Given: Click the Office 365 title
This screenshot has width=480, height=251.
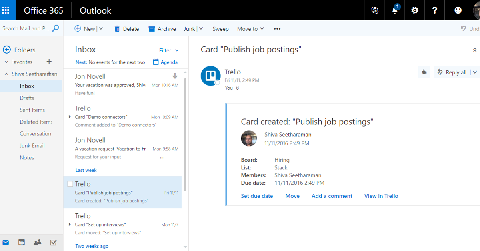Looking at the screenshot, I should 44,10.
